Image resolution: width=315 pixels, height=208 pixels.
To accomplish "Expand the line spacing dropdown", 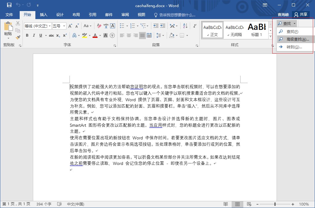I will tap(163, 35).
